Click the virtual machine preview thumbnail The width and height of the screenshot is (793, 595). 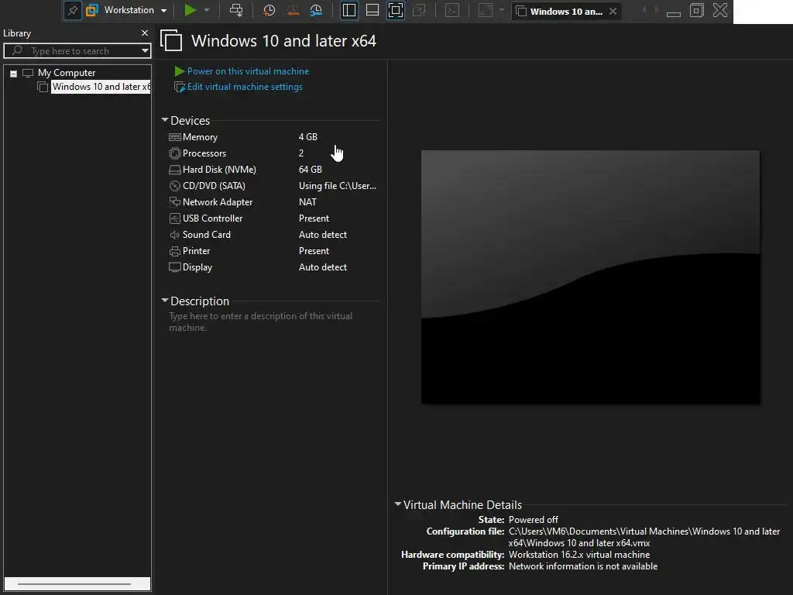590,277
